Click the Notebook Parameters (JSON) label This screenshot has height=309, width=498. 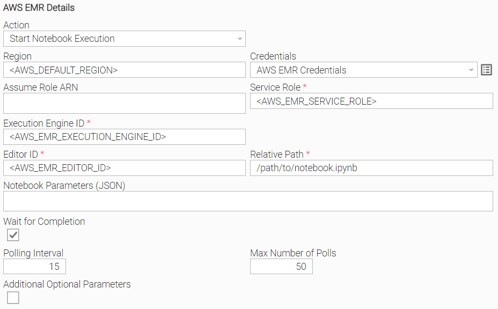tap(64, 186)
